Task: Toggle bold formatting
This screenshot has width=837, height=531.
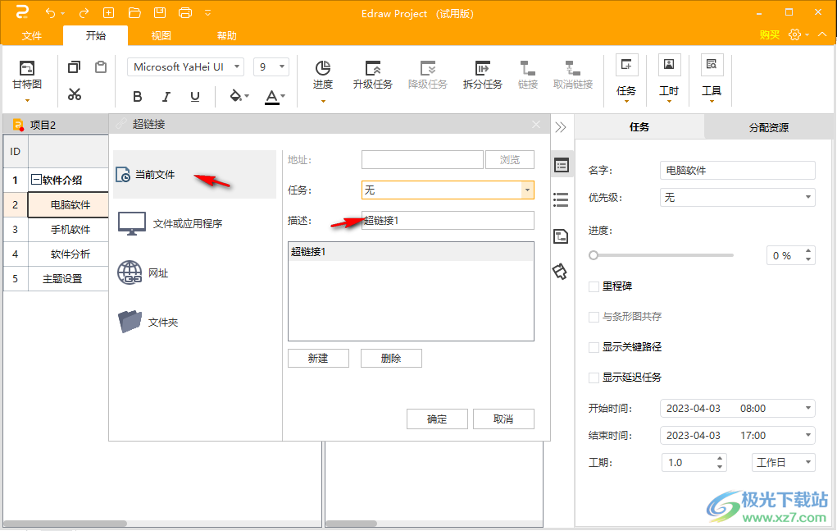Action: point(137,97)
